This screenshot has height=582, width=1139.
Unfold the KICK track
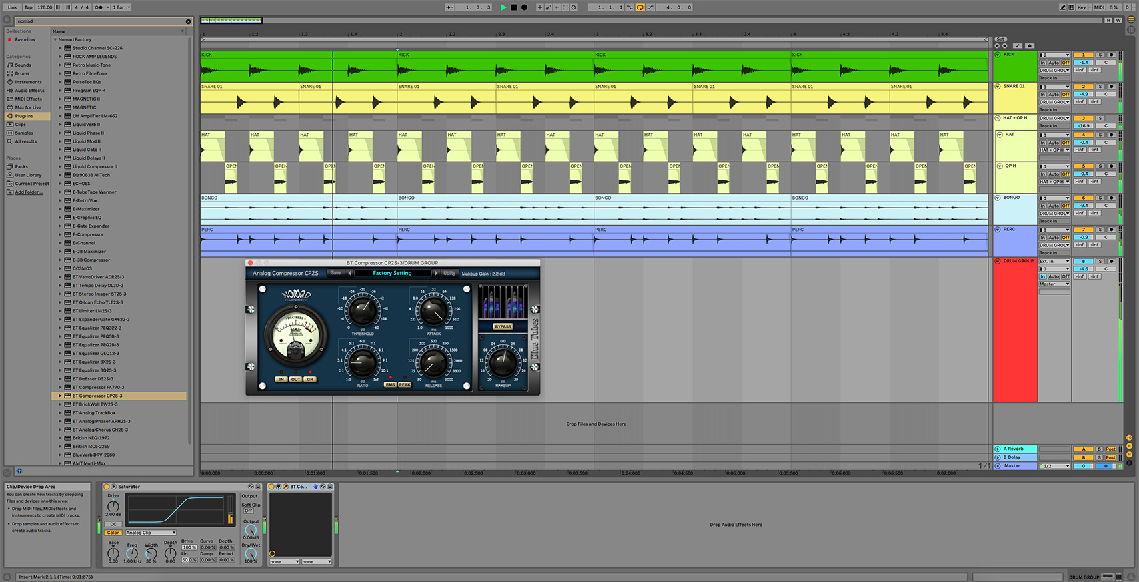pos(998,55)
